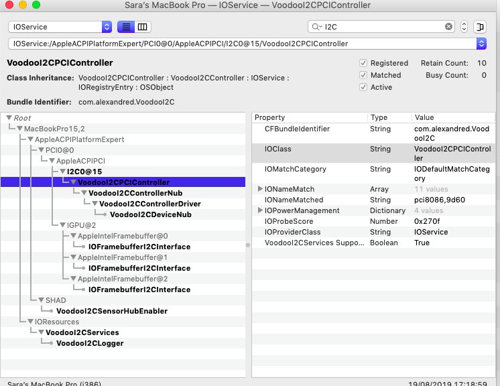Switch to column browser view mode
Image resolution: width=500 pixels, height=386 pixels.
143,27
